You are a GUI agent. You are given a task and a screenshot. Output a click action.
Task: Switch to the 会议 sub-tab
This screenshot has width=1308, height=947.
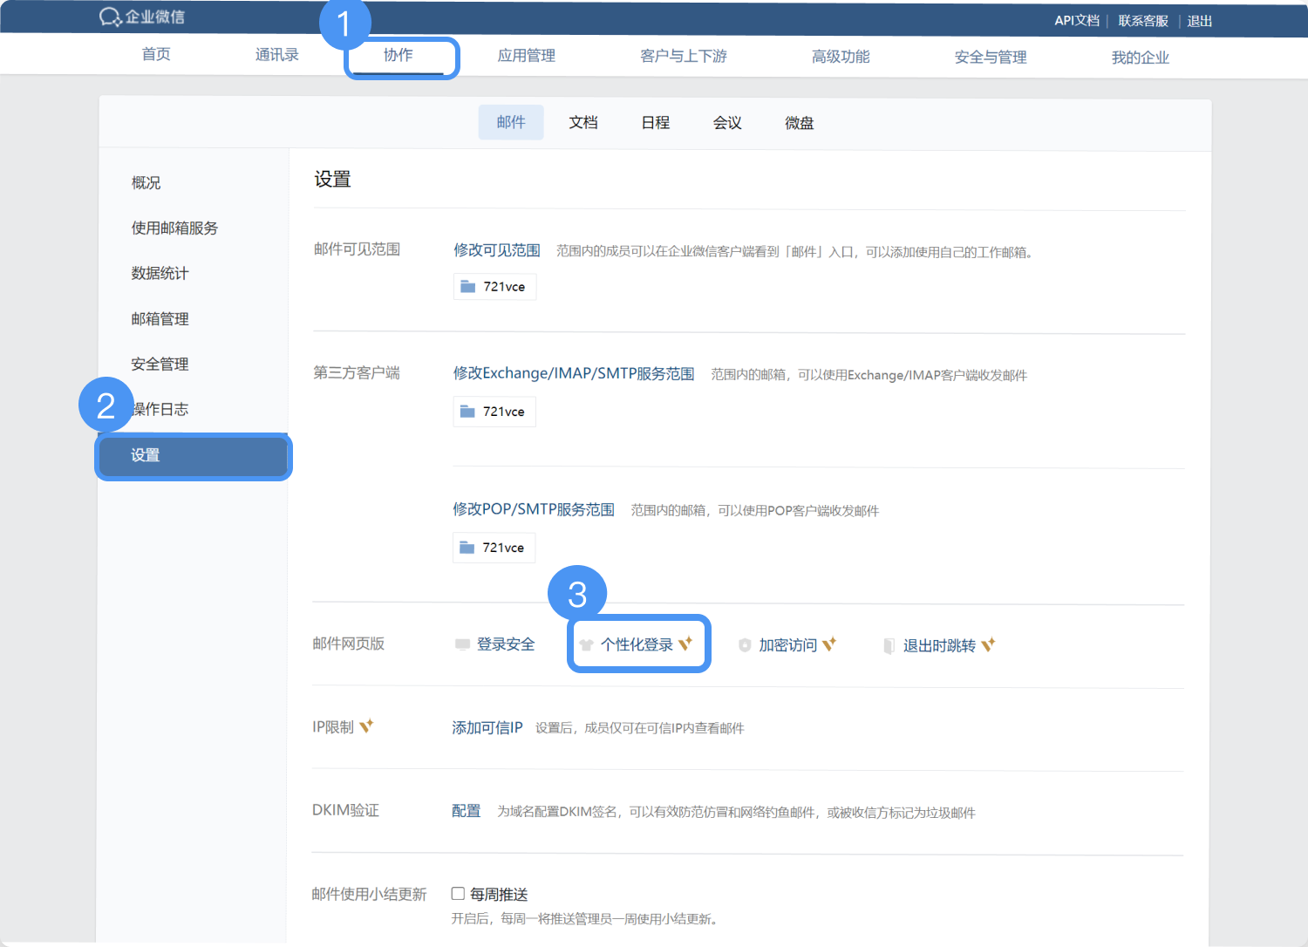tap(727, 123)
